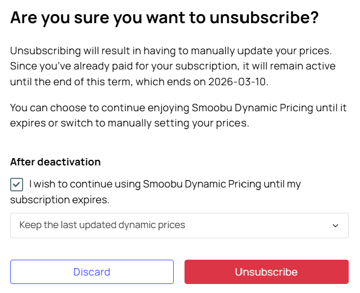Click 'Smoobu Dynamic Pricing' in the second paragraph
The image size is (360, 293).
tap(253, 108)
